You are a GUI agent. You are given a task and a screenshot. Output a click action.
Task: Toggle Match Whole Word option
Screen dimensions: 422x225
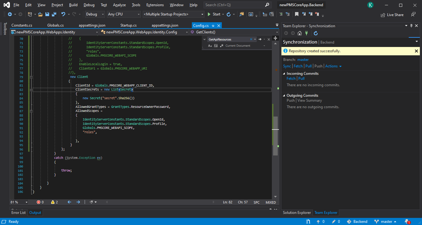[216, 46]
